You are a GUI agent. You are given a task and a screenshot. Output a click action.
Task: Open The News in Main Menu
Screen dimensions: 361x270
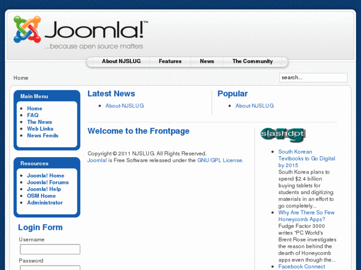(39, 122)
